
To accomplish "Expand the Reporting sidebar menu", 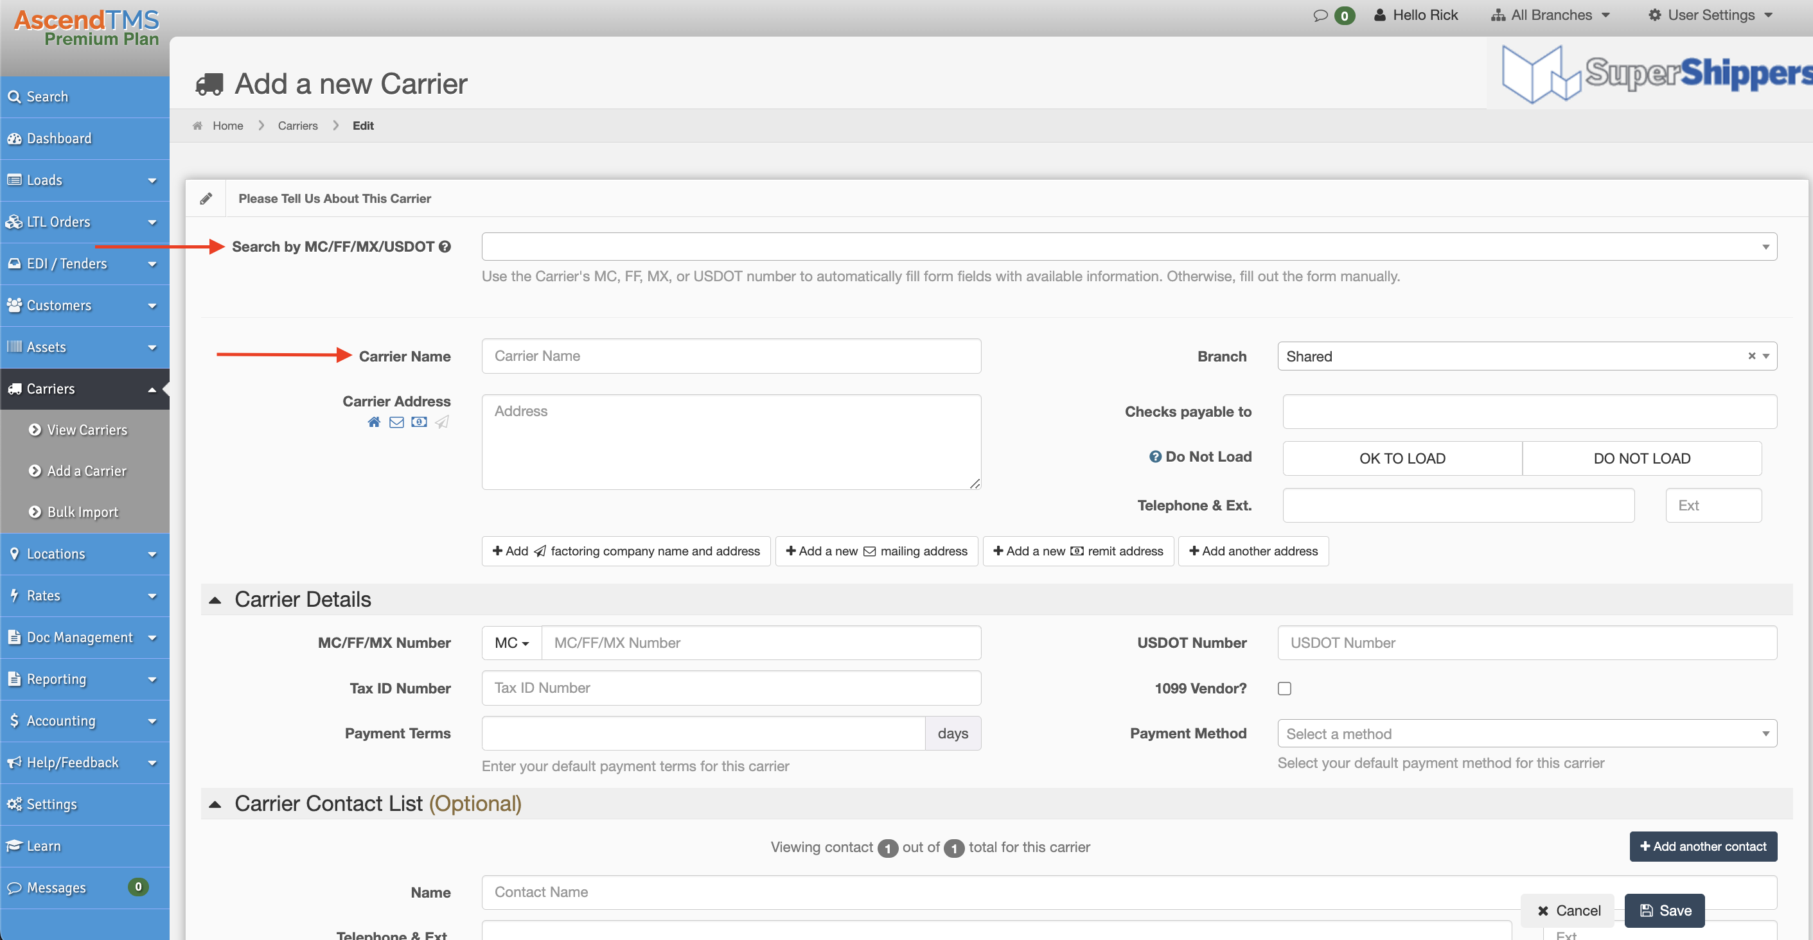I will click(x=84, y=679).
